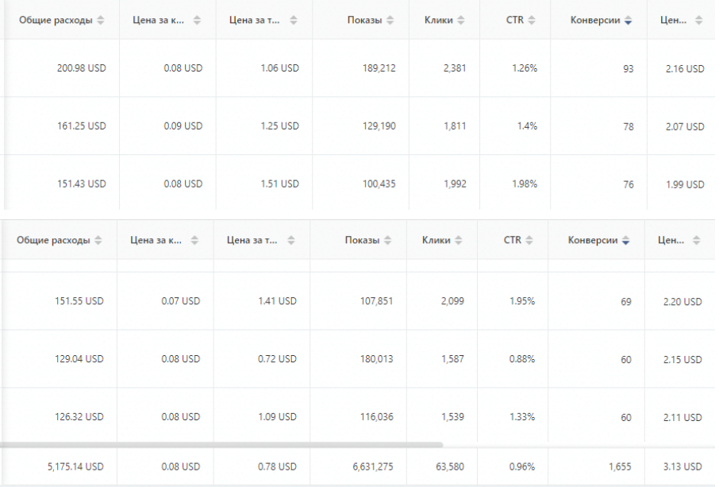Click the 2.20 USD cell in bottom table
This screenshot has width=719, height=487.
click(682, 302)
